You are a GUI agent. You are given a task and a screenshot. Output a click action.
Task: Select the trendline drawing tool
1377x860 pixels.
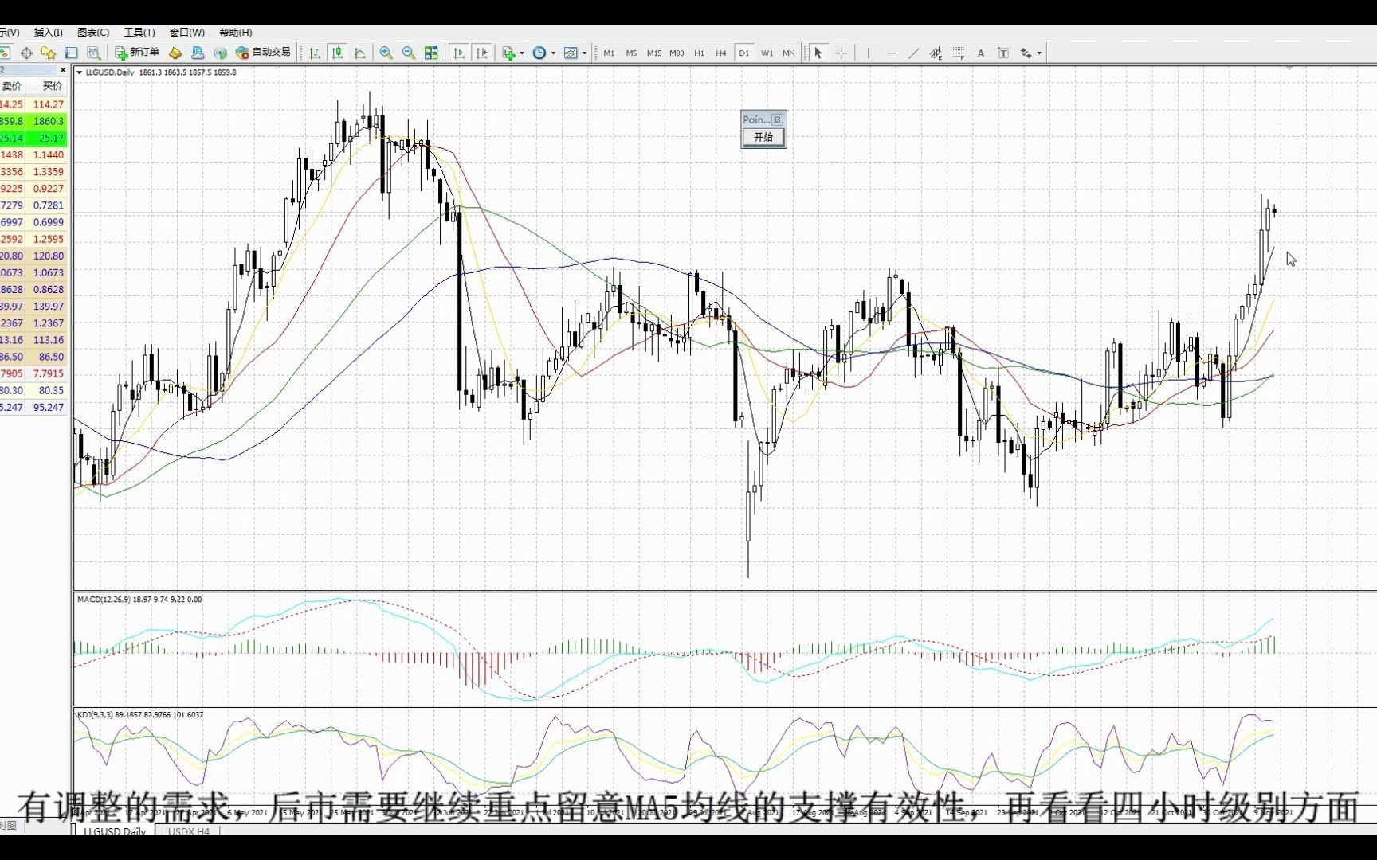tap(914, 53)
